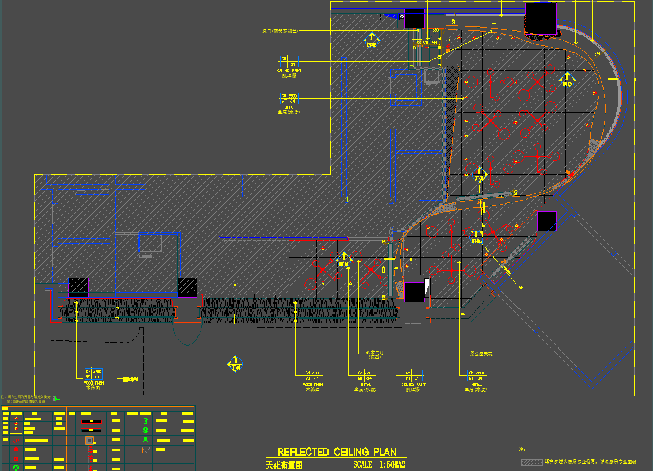The height and width of the screenshot is (471, 653).
Task: Click the '风口(同天花颜色)' annotation
Action: click(x=280, y=31)
